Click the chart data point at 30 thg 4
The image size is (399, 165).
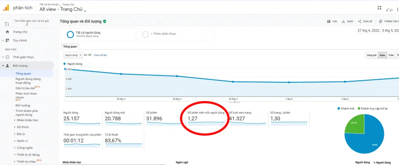click(233, 82)
